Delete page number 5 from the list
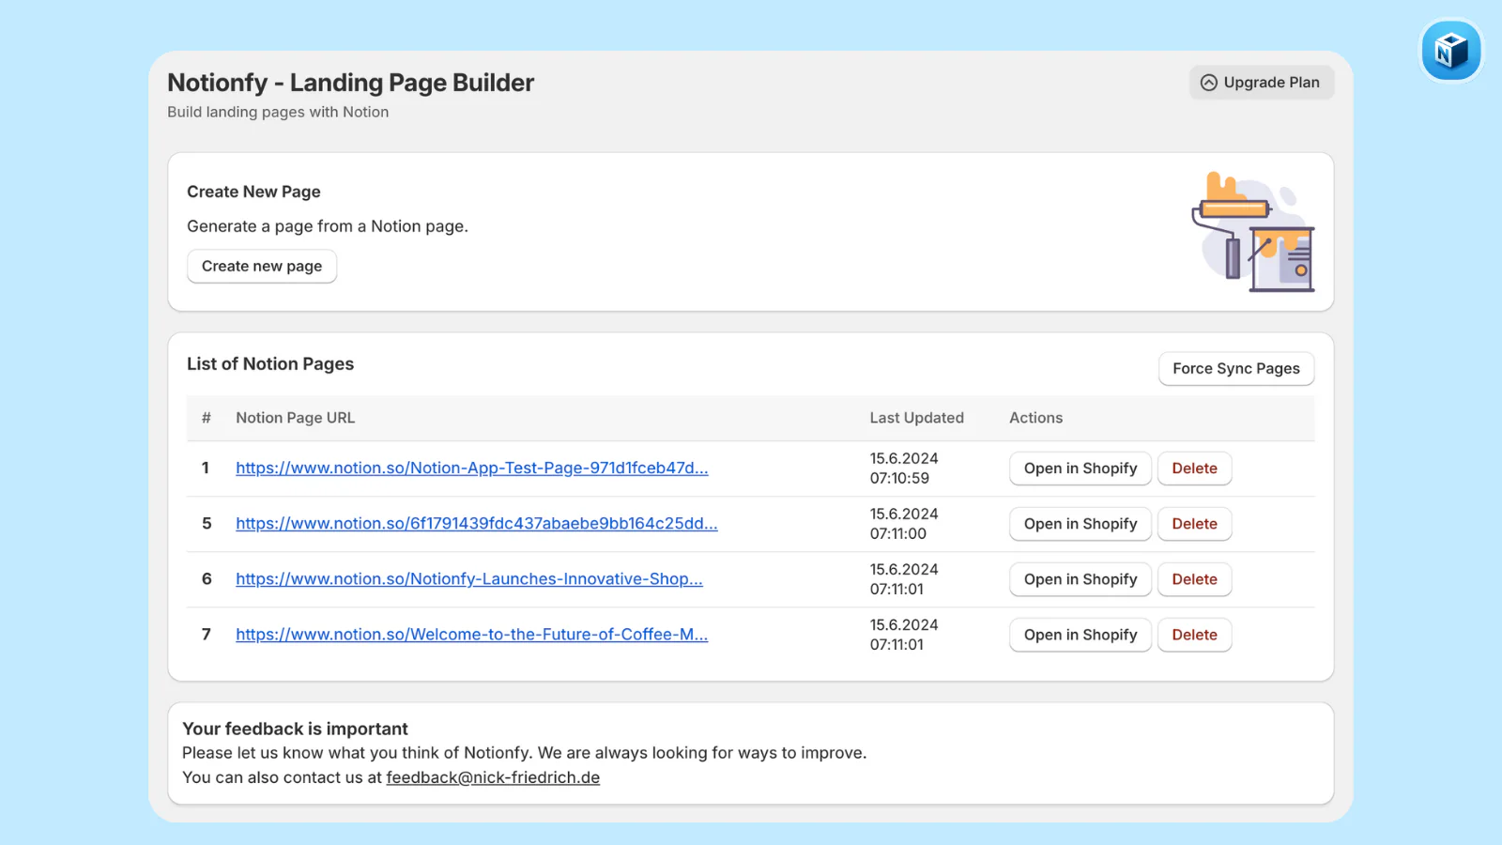Viewport: 1502px width, 845px height. pos(1194,523)
